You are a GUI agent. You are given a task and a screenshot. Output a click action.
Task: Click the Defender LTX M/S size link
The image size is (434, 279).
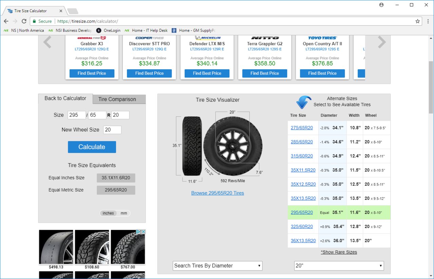pyautogui.click(x=207, y=49)
